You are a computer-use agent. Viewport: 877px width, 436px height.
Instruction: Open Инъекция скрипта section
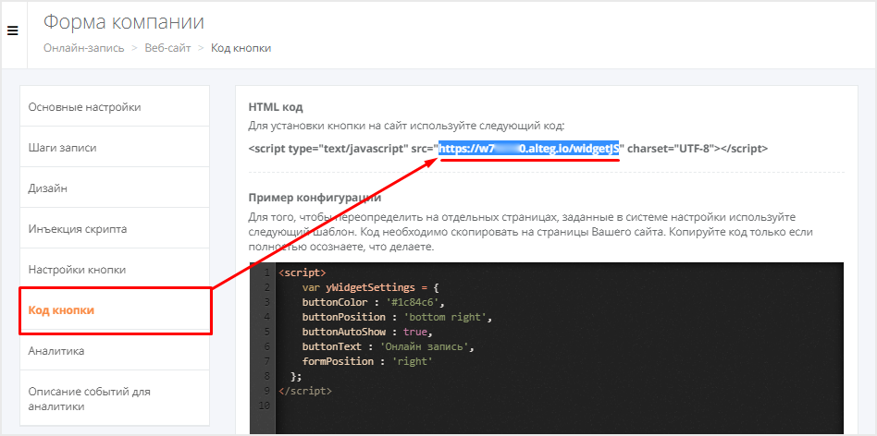click(x=115, y=229)
